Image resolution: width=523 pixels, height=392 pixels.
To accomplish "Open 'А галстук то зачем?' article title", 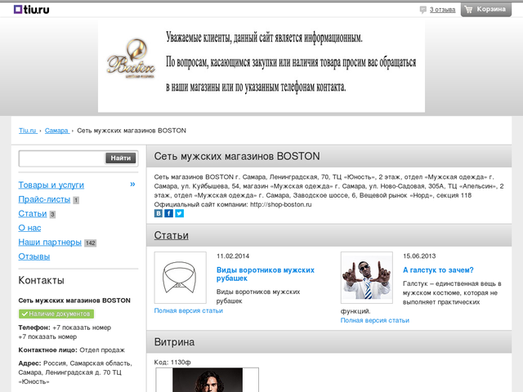I will 438,270.
